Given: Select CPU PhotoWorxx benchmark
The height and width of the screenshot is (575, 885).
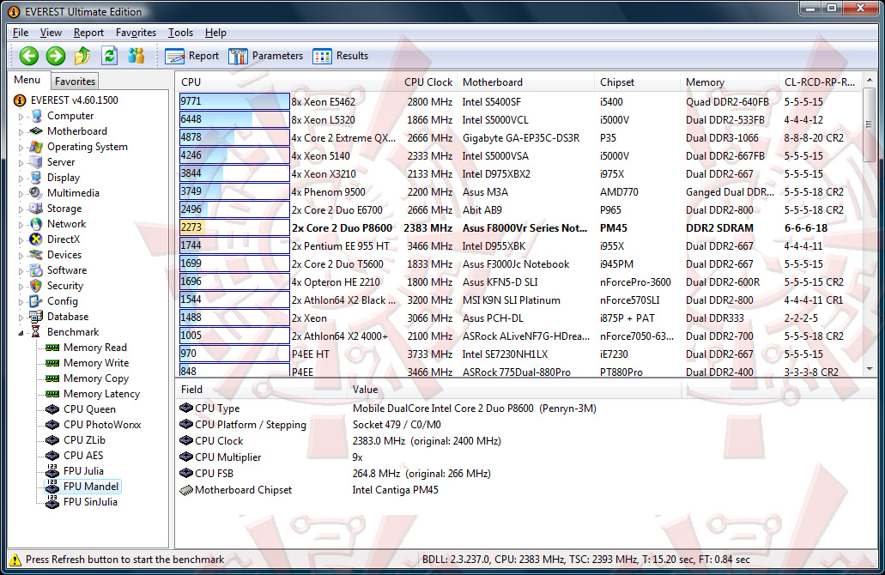Looking at the screenshot, I should click(102, 425).
